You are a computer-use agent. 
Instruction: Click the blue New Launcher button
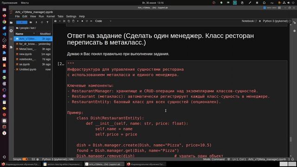[x=22, y=22]
